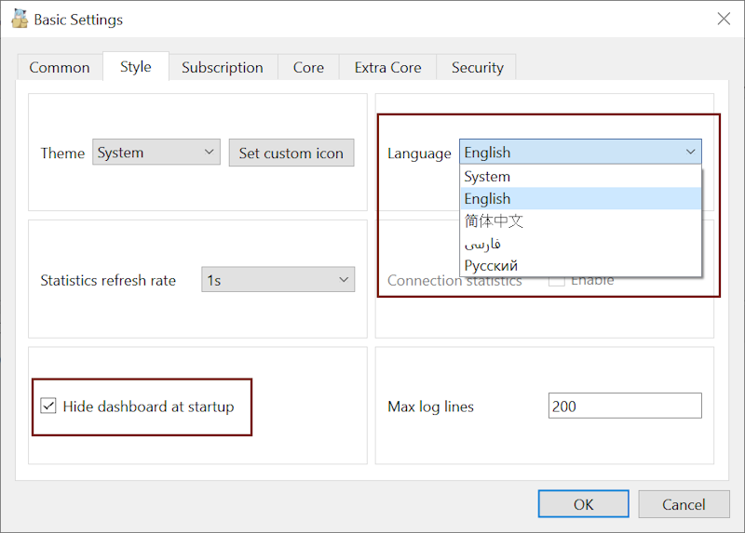Viewport: 745px width, 533px height.
Task: Select the Style tab
Action: pos(135,66)
